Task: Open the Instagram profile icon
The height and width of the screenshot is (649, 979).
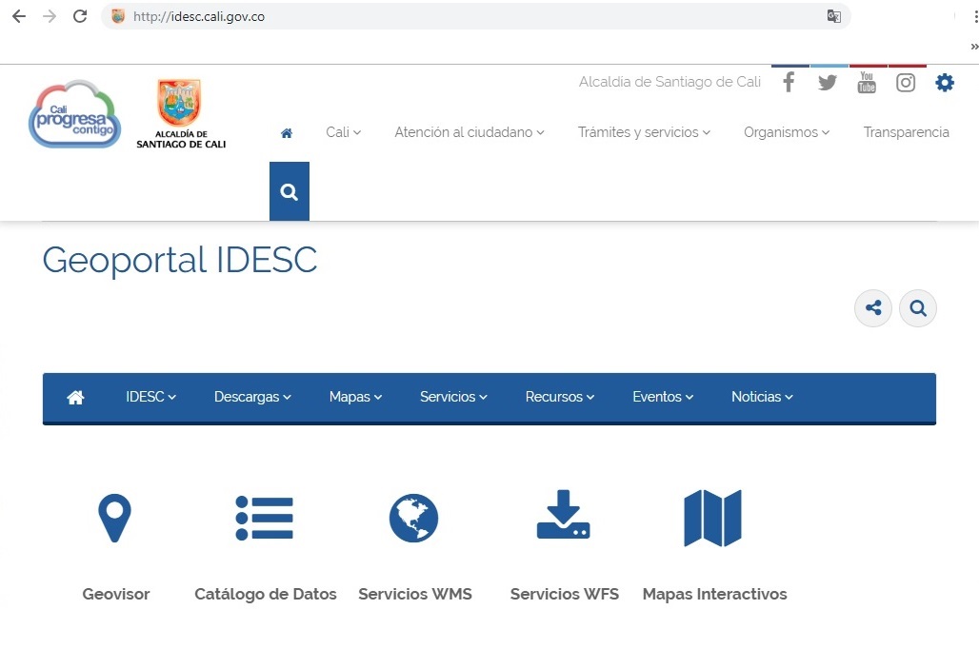Action: coord(905,82)
